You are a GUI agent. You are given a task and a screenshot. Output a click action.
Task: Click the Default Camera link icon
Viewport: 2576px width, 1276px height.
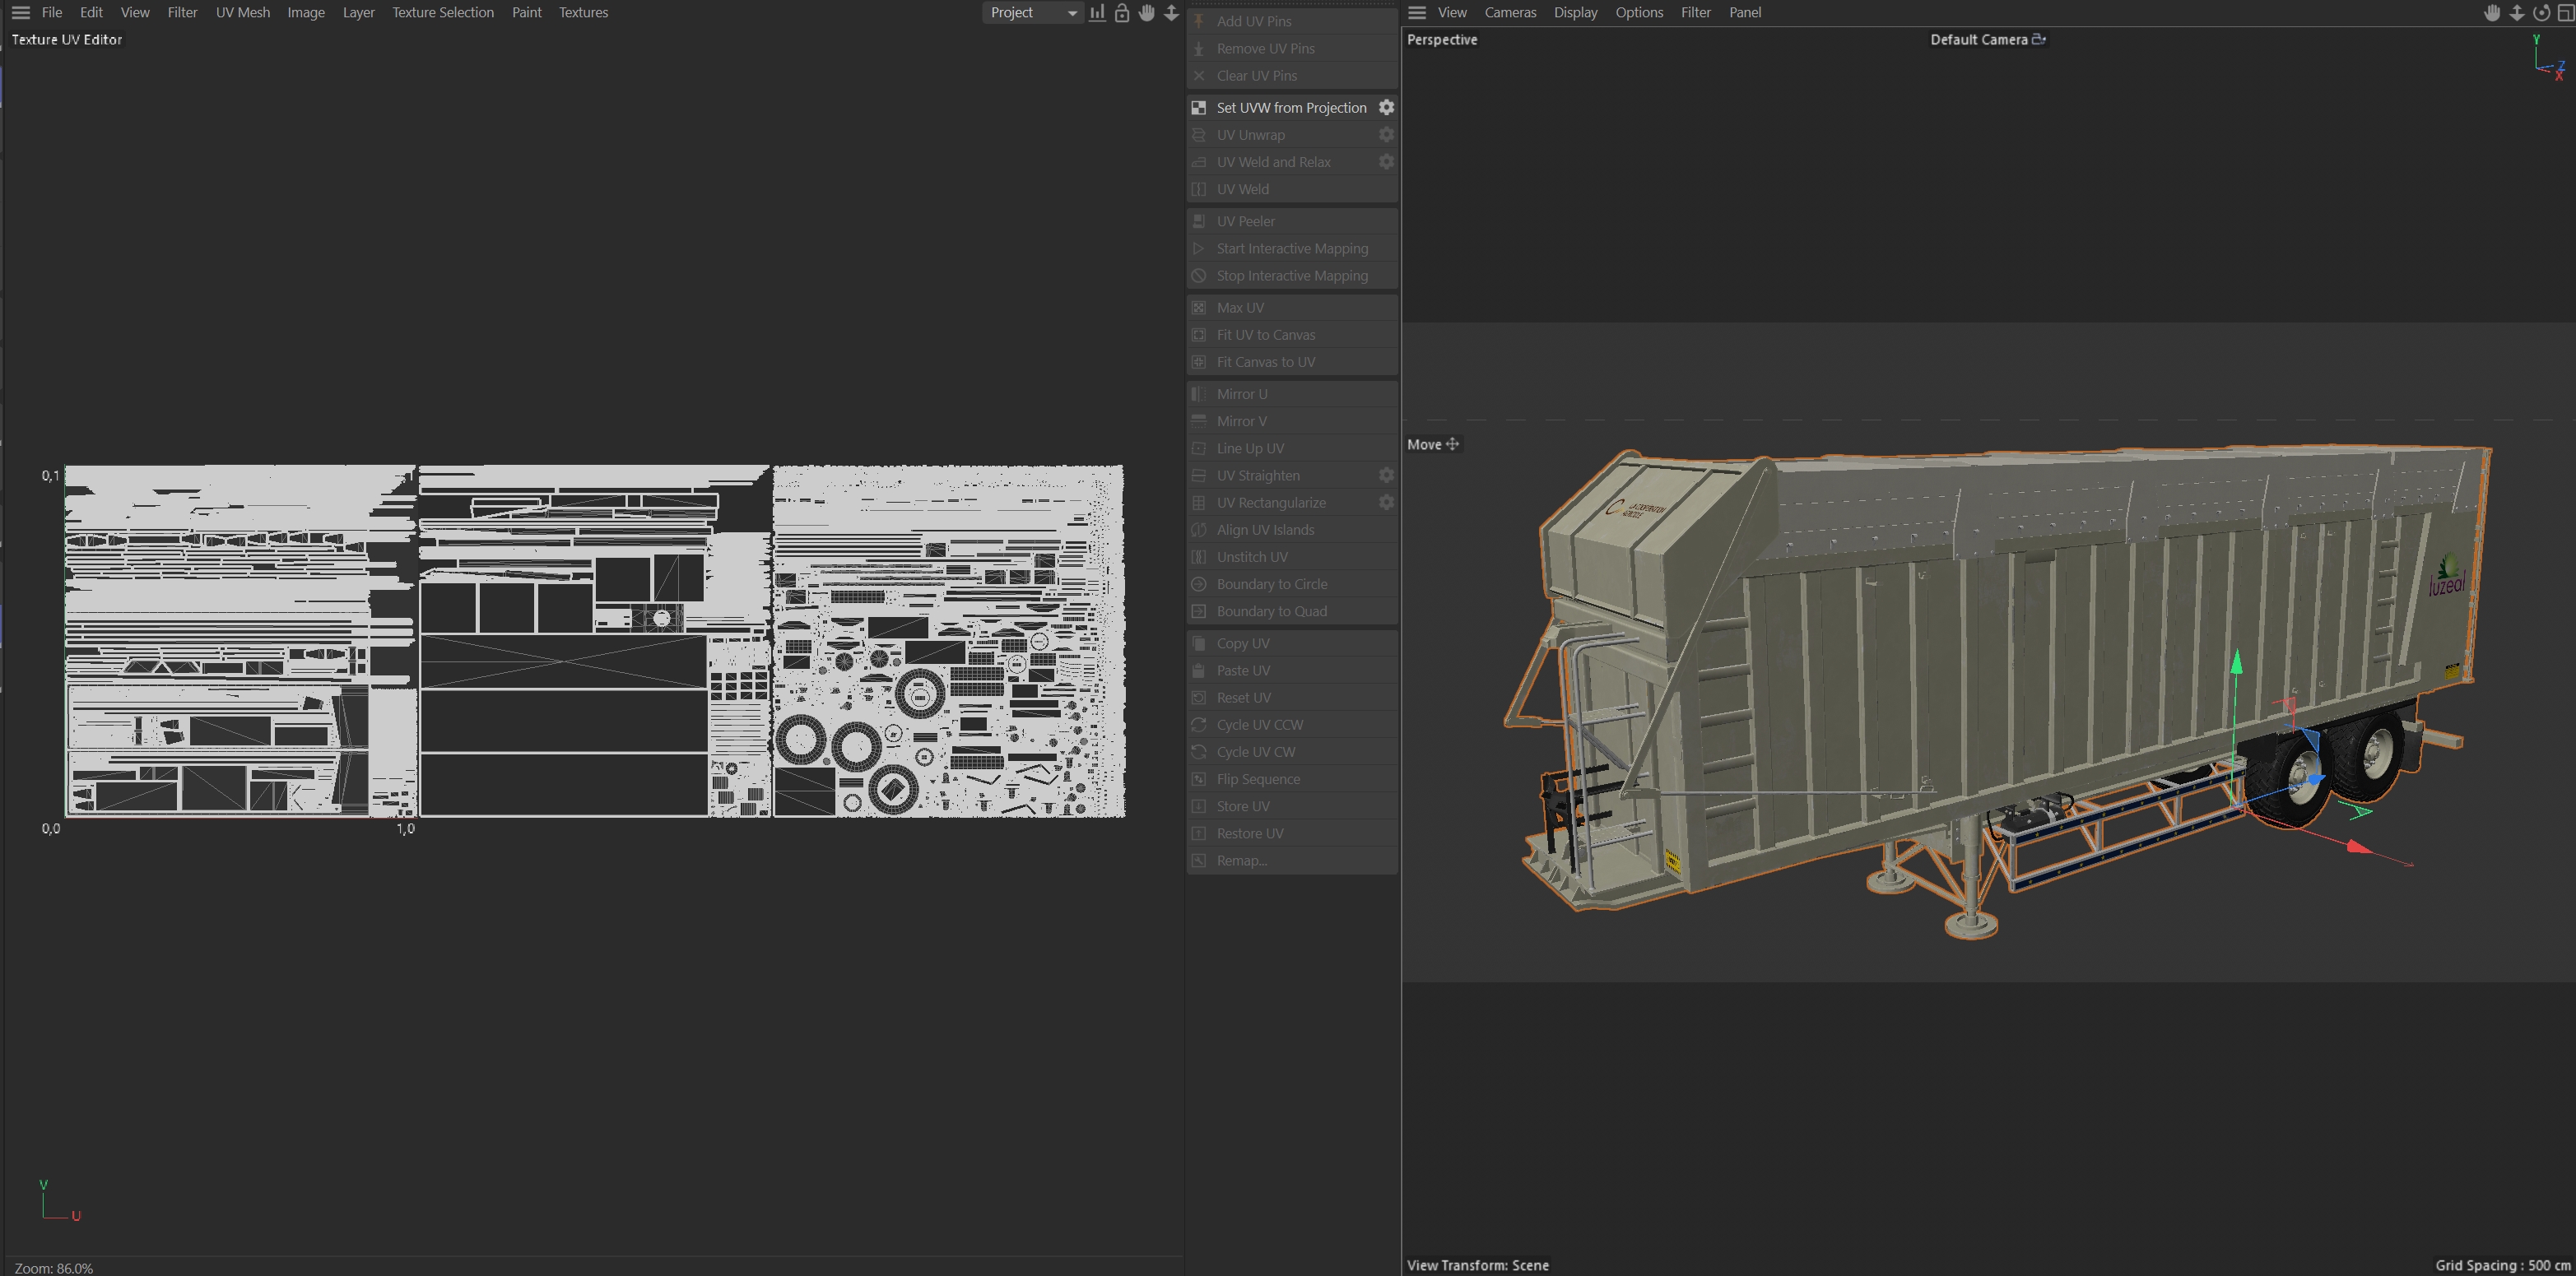tap(2039, 39)
